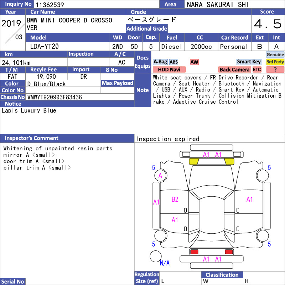Click the A-Bag equipment badge
The image size is (285, 285).
pyautogui.click(x=160, y=62)
